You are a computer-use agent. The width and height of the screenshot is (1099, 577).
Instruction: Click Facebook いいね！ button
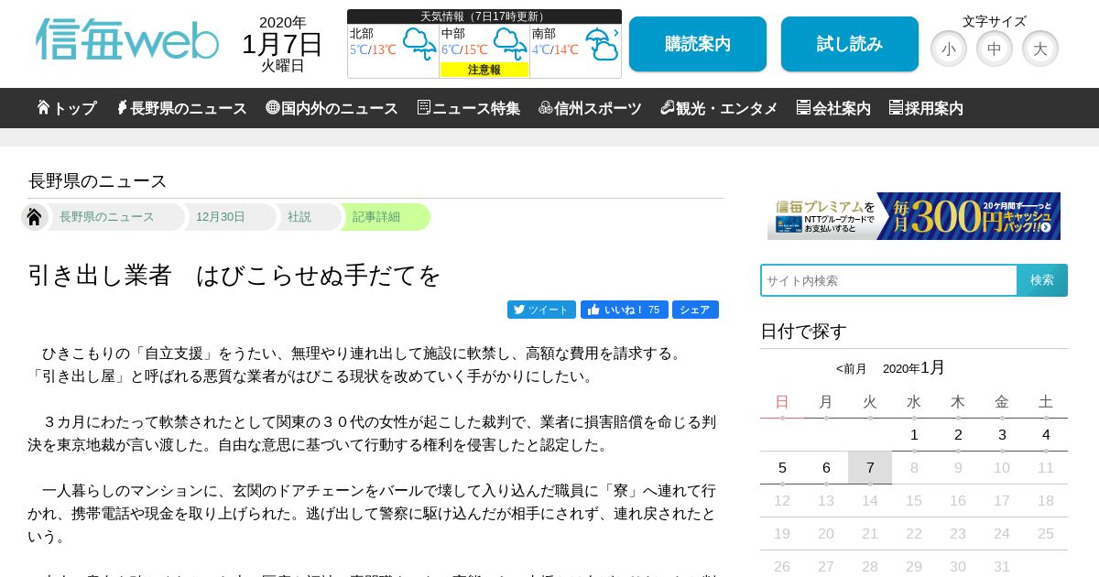pos(625,310)
